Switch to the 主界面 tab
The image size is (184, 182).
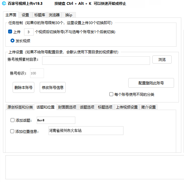(11, 15)
